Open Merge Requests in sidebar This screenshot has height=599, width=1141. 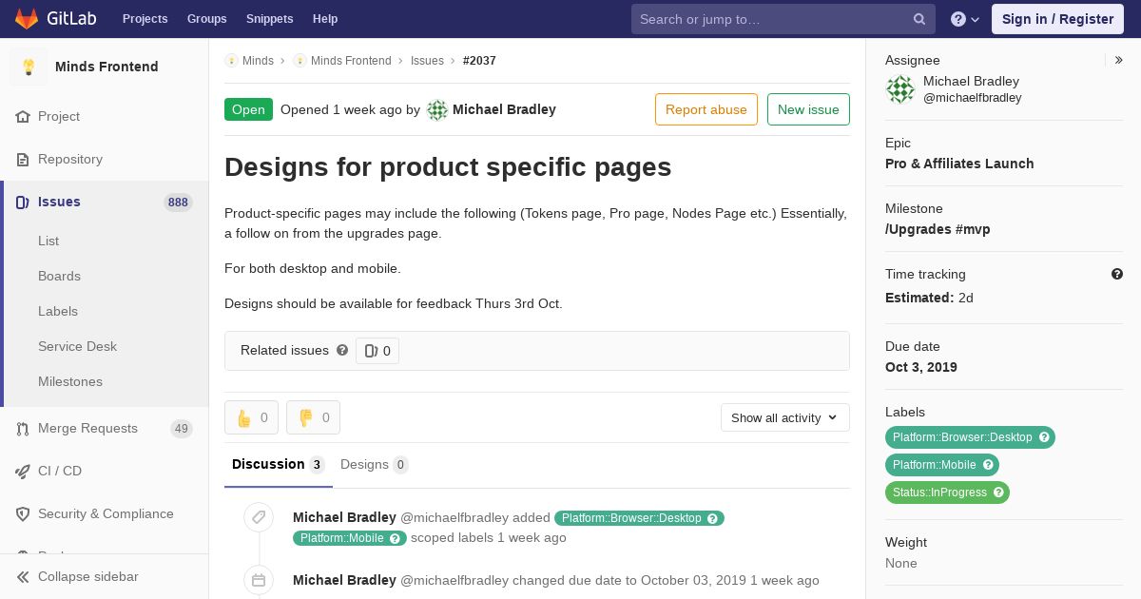(x=87, y=428)
